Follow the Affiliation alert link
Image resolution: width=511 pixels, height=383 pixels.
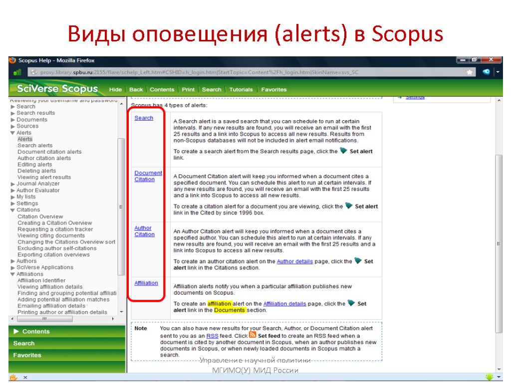[x=146, y=283]
